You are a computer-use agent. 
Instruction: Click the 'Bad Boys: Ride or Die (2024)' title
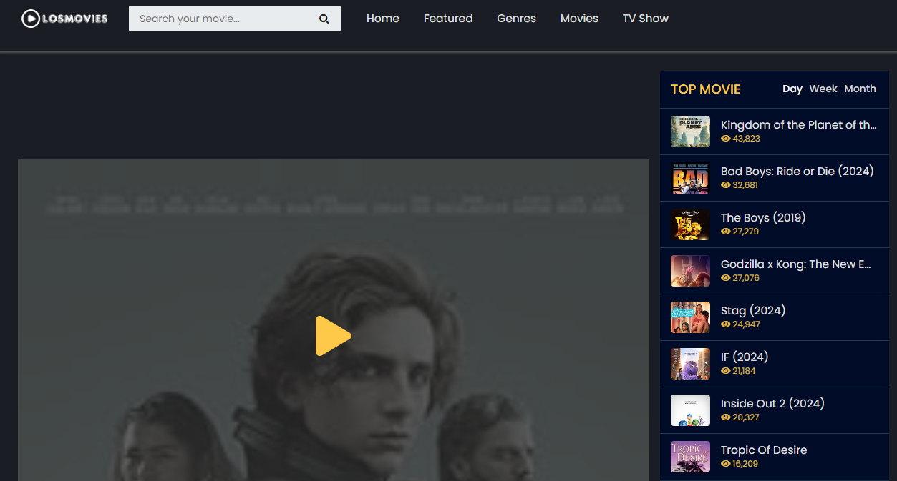797,172
